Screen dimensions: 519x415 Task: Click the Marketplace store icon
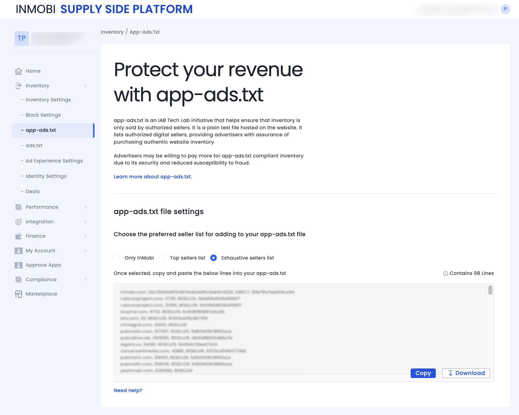click(x=18, y=294)
